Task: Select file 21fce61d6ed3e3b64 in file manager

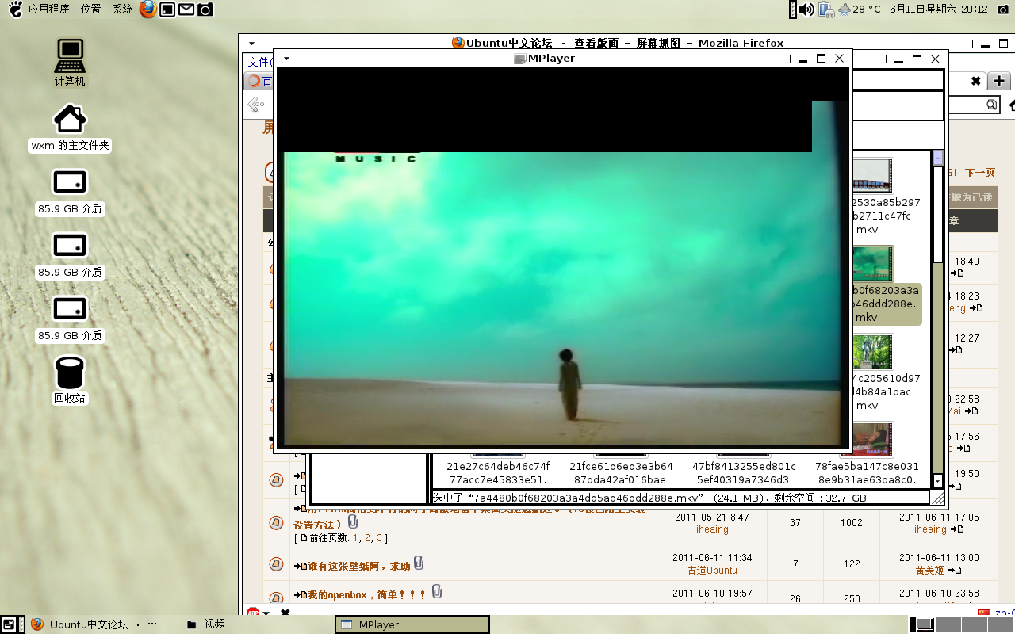Action: pos(621,473)
